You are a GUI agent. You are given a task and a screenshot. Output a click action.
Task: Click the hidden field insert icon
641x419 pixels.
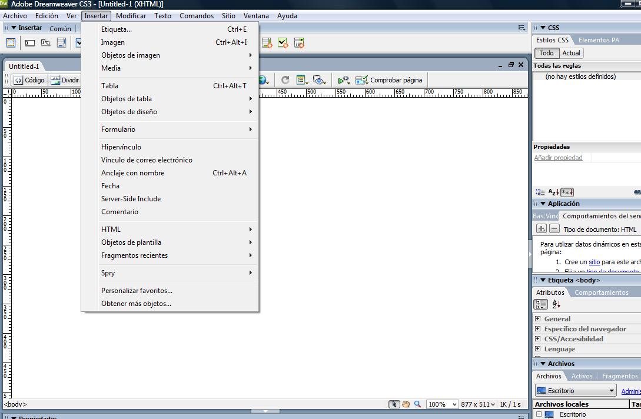click(45, 42)
